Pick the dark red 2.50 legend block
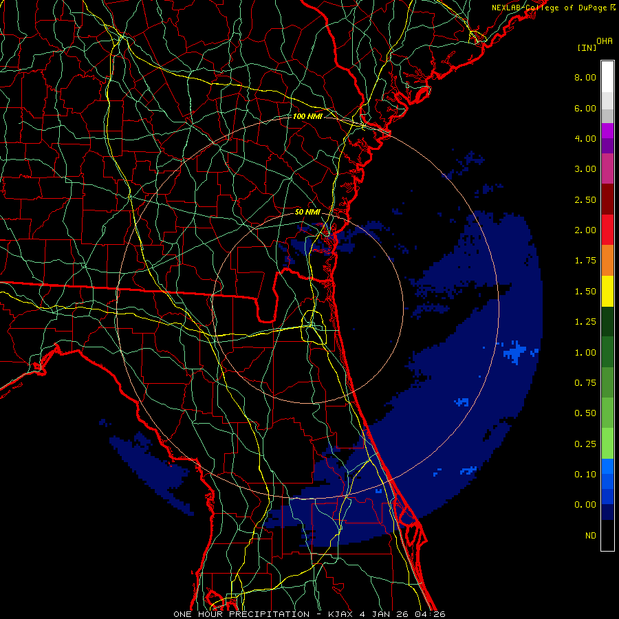The width and height of the screenshot is (619, 619). pyautogui.click(x=607, y=199)
